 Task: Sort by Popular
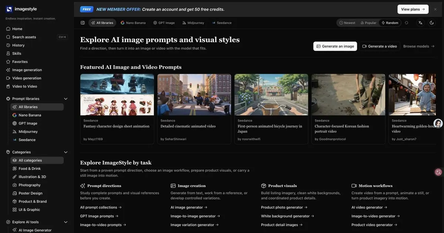(x=369, y=23)
